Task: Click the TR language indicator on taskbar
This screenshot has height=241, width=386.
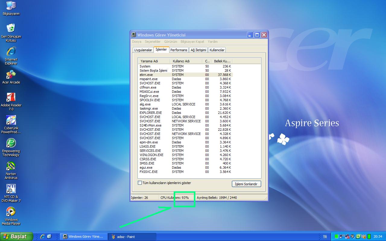Action: [325, 237]
